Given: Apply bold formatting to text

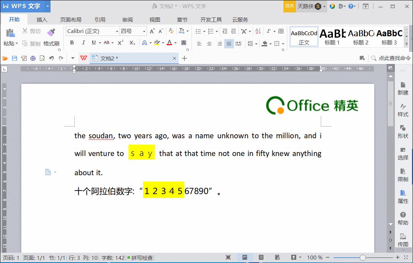Looking at the screenshot, I should point(72,43).
